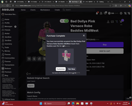Toggle the R6/R15 avatar switch
The image size is (132, 106).
pyautogui.click(x=64, y=21)
